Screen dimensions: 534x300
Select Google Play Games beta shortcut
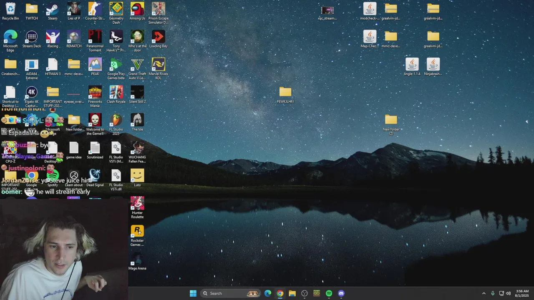click(116, 69)
